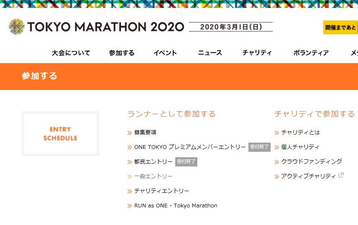Screen dimensions: 358x225
Task: Click the 受付終了 badge next to 都民エントリー
Action: tap(186, 162)
